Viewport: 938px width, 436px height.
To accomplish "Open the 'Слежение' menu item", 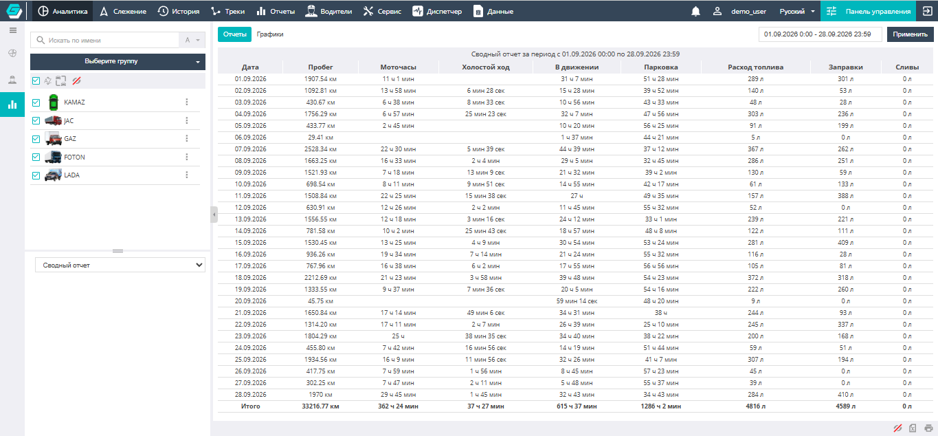I will (x=124, y=11).
